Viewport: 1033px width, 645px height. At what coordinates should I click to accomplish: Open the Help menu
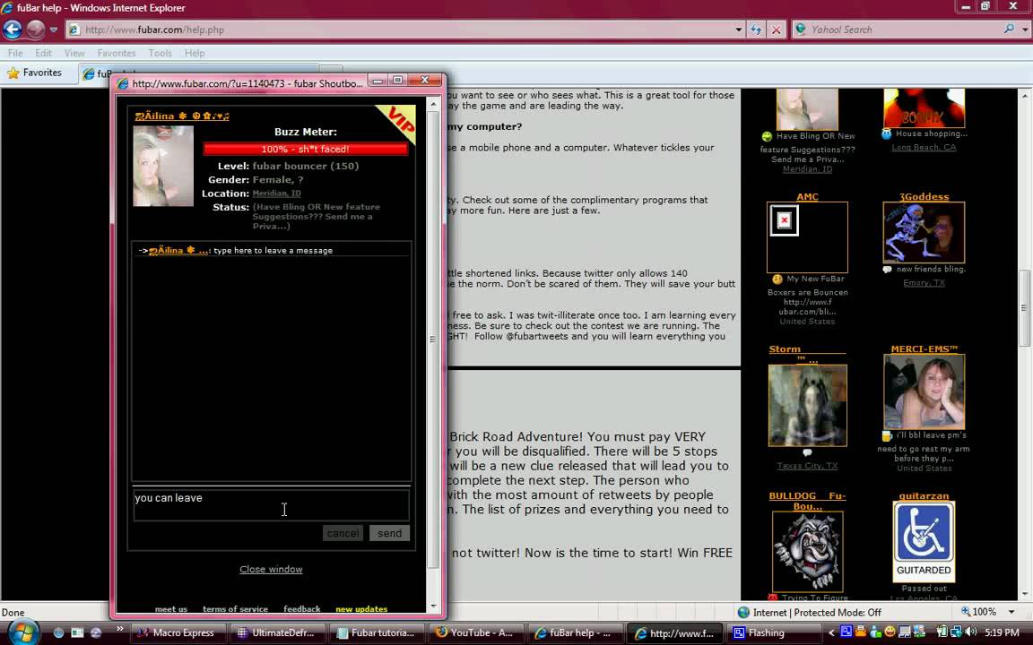click(195, 53)
